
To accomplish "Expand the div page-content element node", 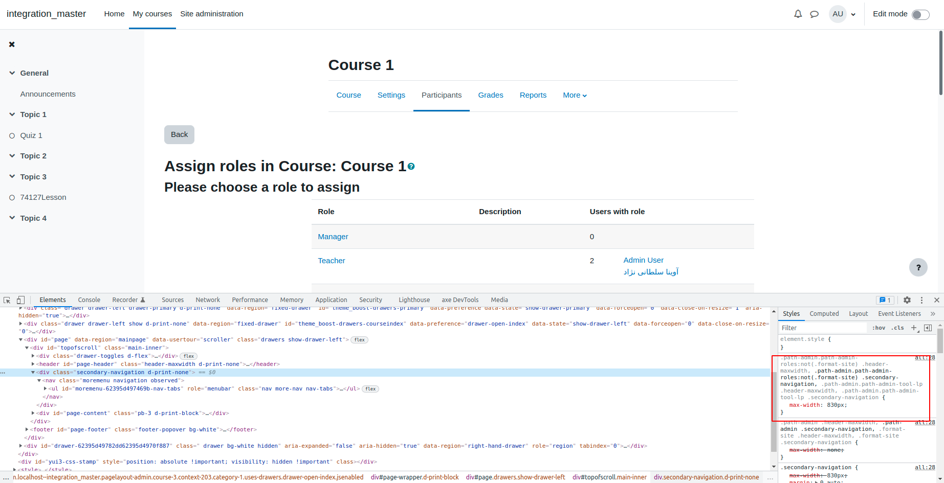I will (33, 413).
